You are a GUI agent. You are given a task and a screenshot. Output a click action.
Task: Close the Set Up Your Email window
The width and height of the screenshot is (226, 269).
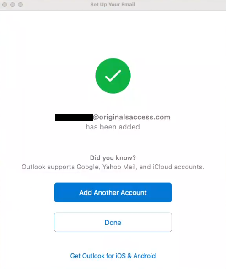pos(5,5)
